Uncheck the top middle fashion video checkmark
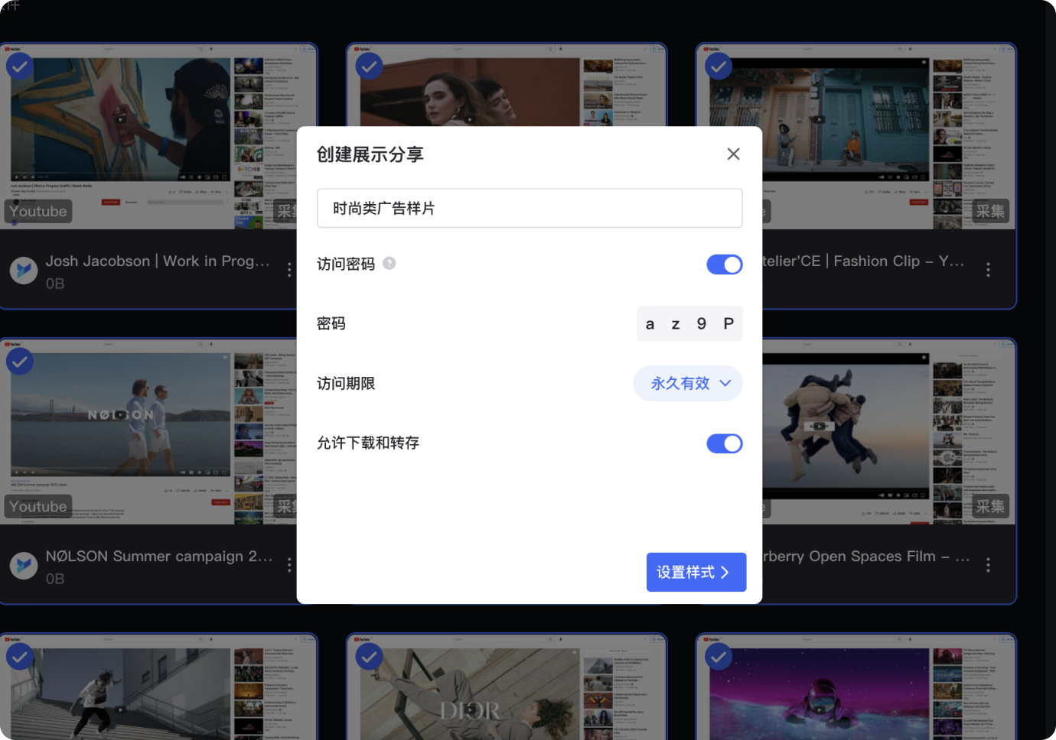This screenshot has width=1056, height=740. pos(370,67)
